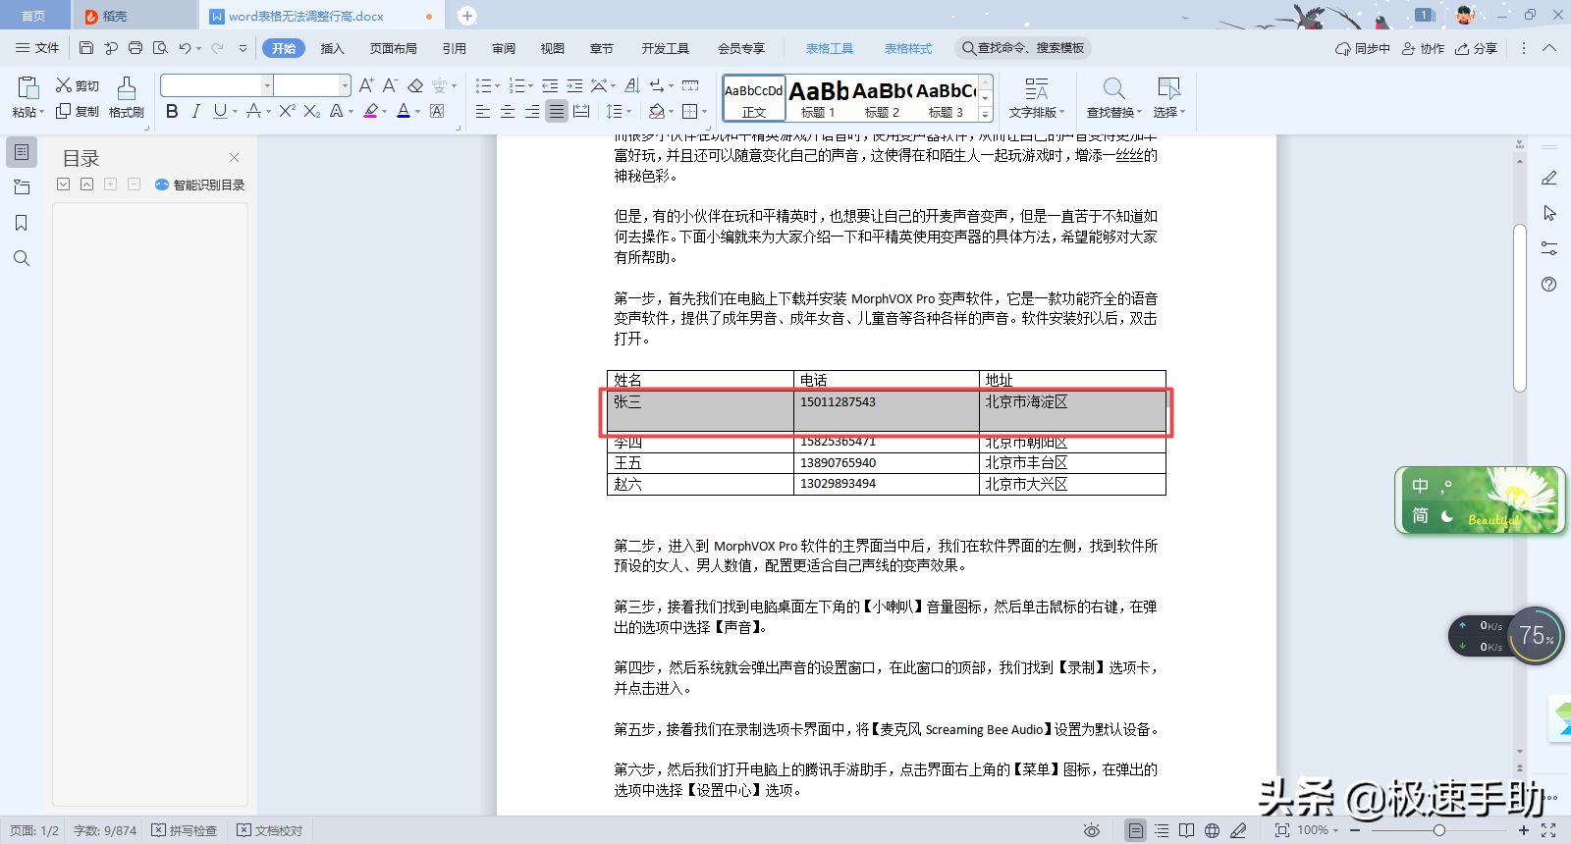Open Find and Replace (查找替换) icon
This screenshot has height=844, width=1571.
pos(1113,97)
